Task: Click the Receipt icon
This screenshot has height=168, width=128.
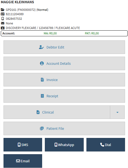Action: [42, 96]
